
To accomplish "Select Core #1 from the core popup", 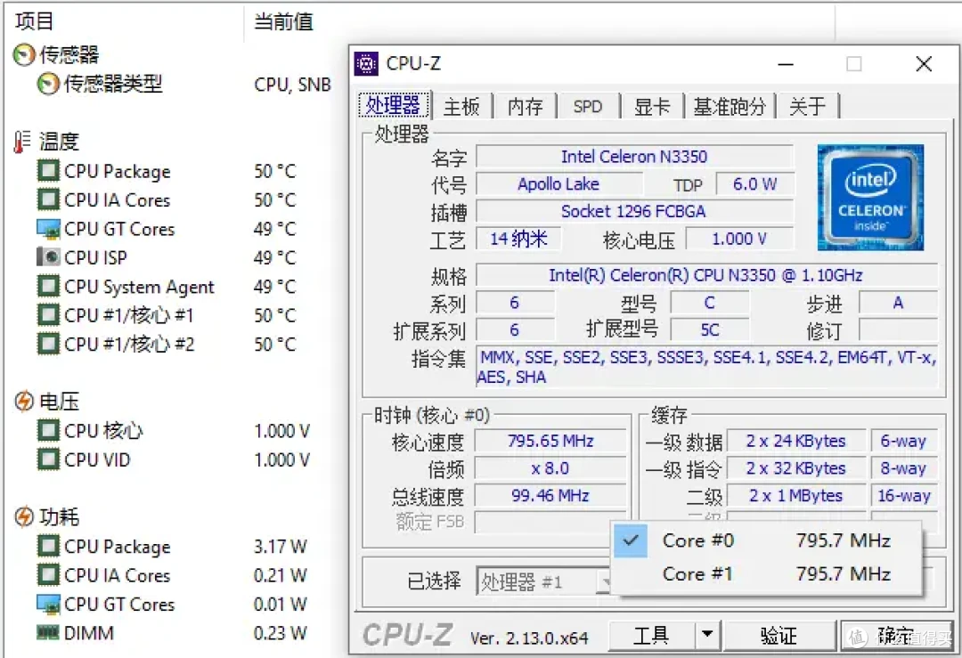I will coord(697,574).
